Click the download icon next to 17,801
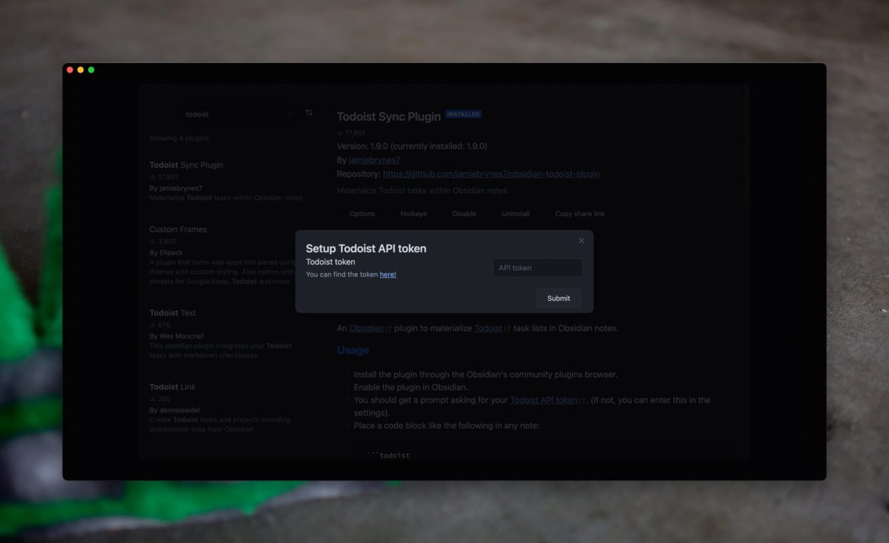This screenshot has width=889, height=543. coord(341,133)
